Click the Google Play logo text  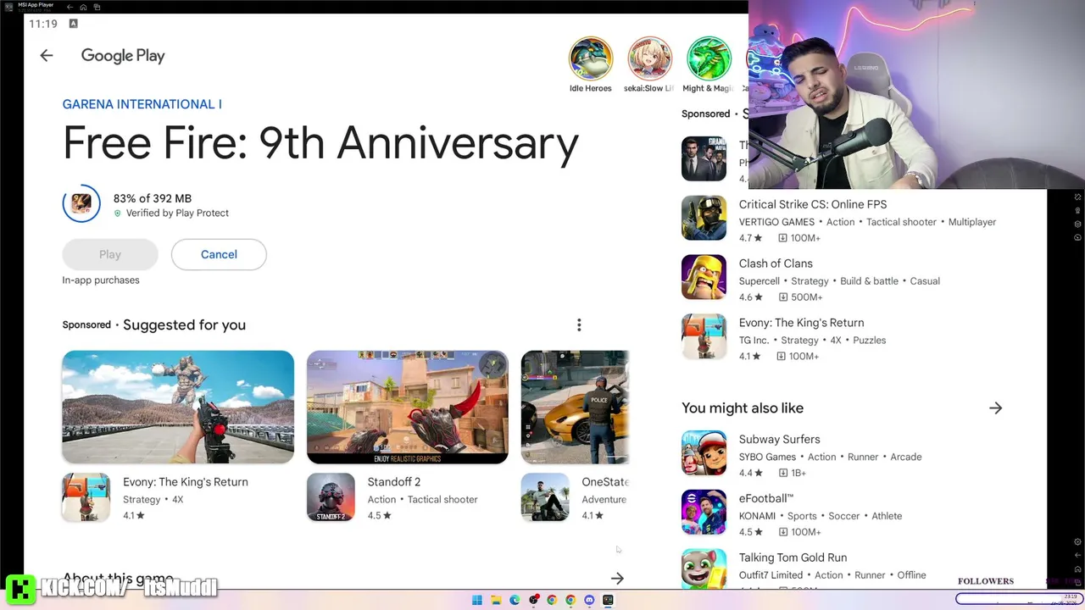click(123, 56)
